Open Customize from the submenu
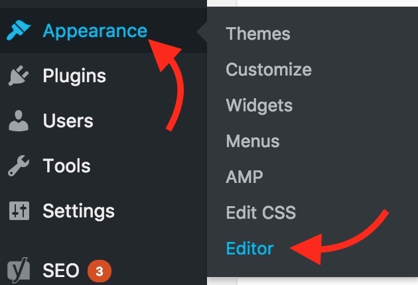Image resolution: width=418 pixels, height=285 pixels. click(x=268, y=70)
